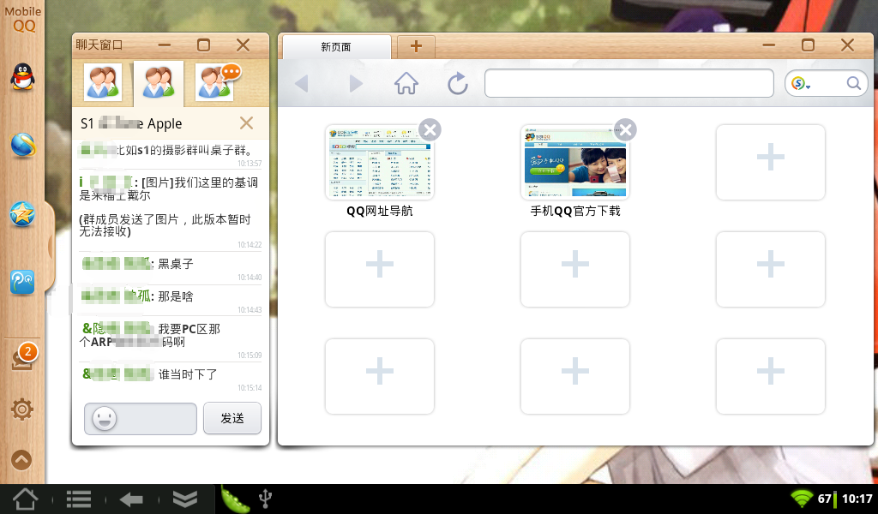Open the emoticon smiley picker
The height and width of the screenshot is (514, 878).
[104, 418]
